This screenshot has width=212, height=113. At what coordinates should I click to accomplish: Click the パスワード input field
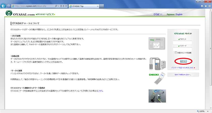click(x=182, y=49)
